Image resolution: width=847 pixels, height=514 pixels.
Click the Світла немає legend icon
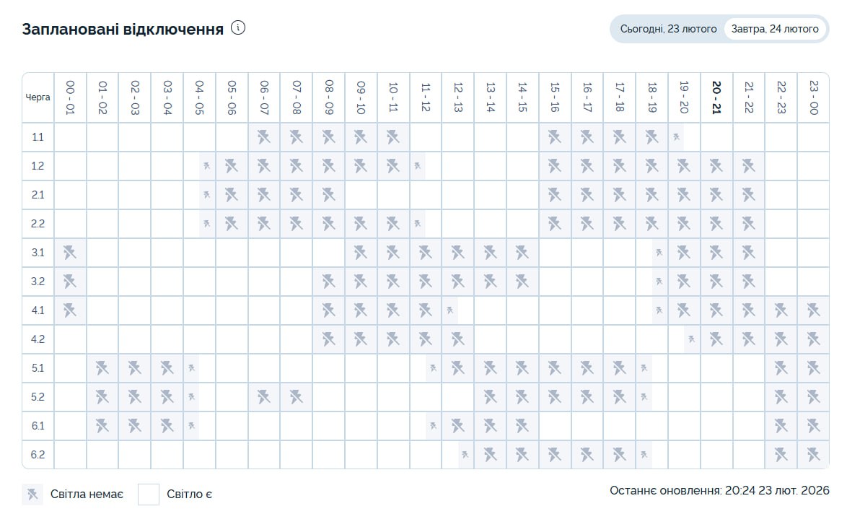[32, 495]
